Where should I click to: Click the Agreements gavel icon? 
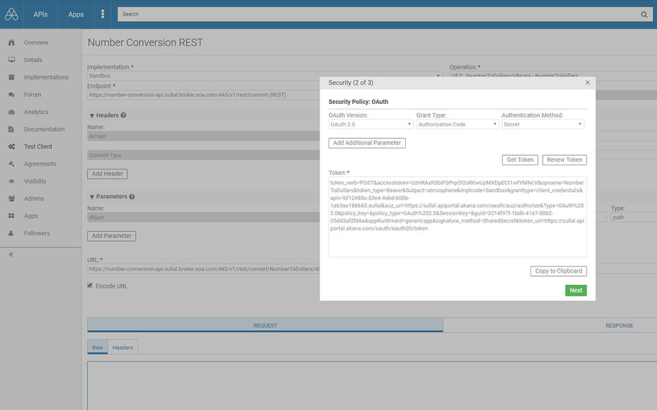12,164
